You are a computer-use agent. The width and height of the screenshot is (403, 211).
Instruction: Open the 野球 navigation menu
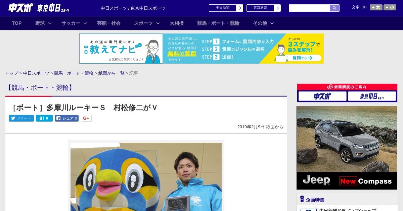tap(40, 23)
